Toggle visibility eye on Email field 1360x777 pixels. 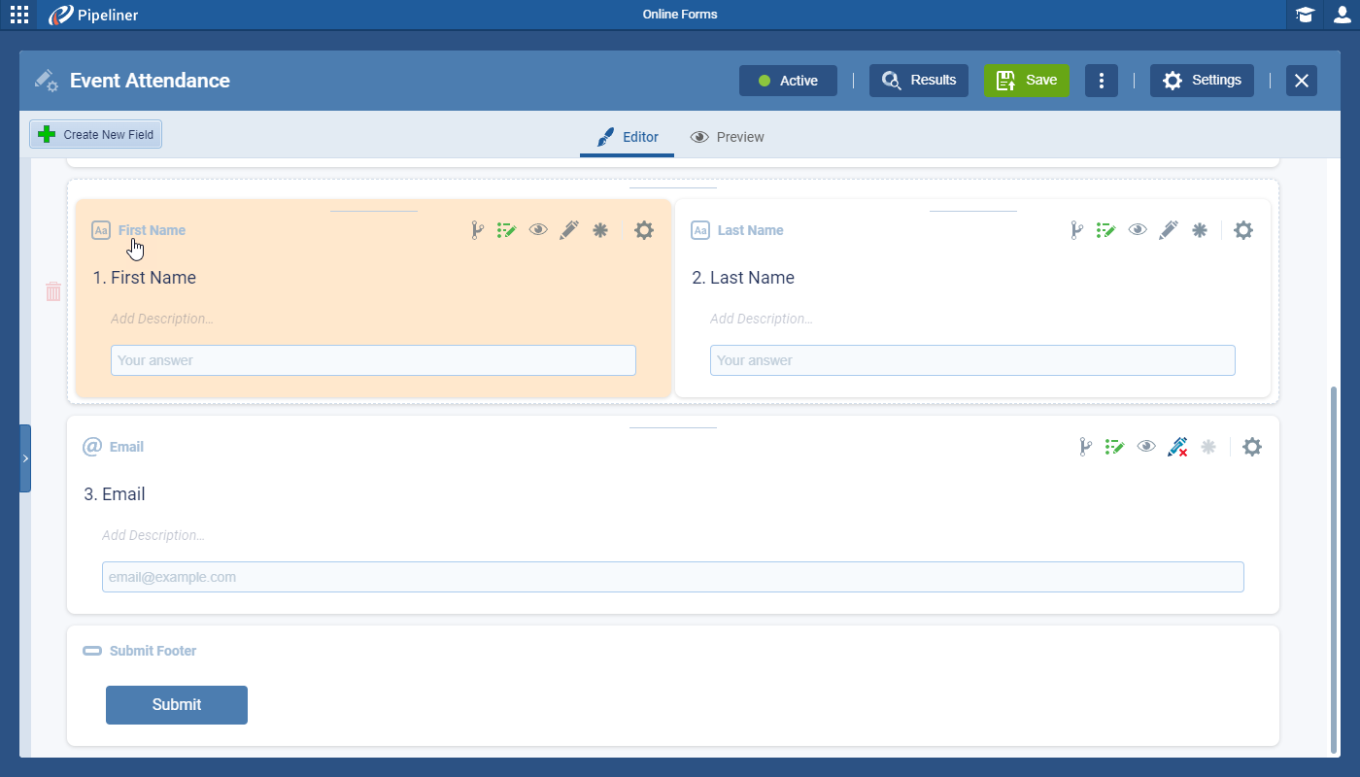[x=1146, y=447]
